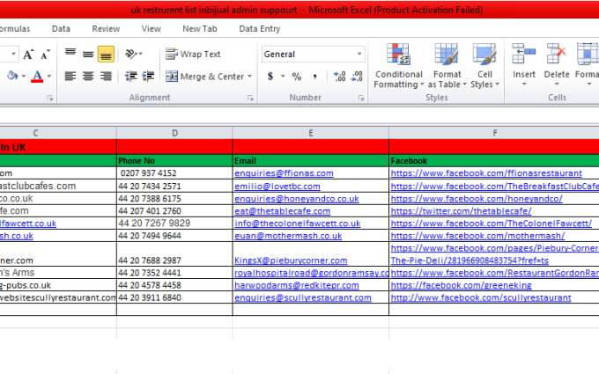Open emilio@lovetbc.com email link
The image size is (599, 374).
click(277, 187)
